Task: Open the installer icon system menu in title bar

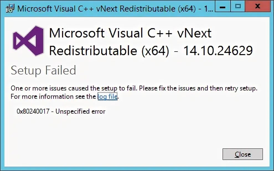Action: [x=10, y=8]
